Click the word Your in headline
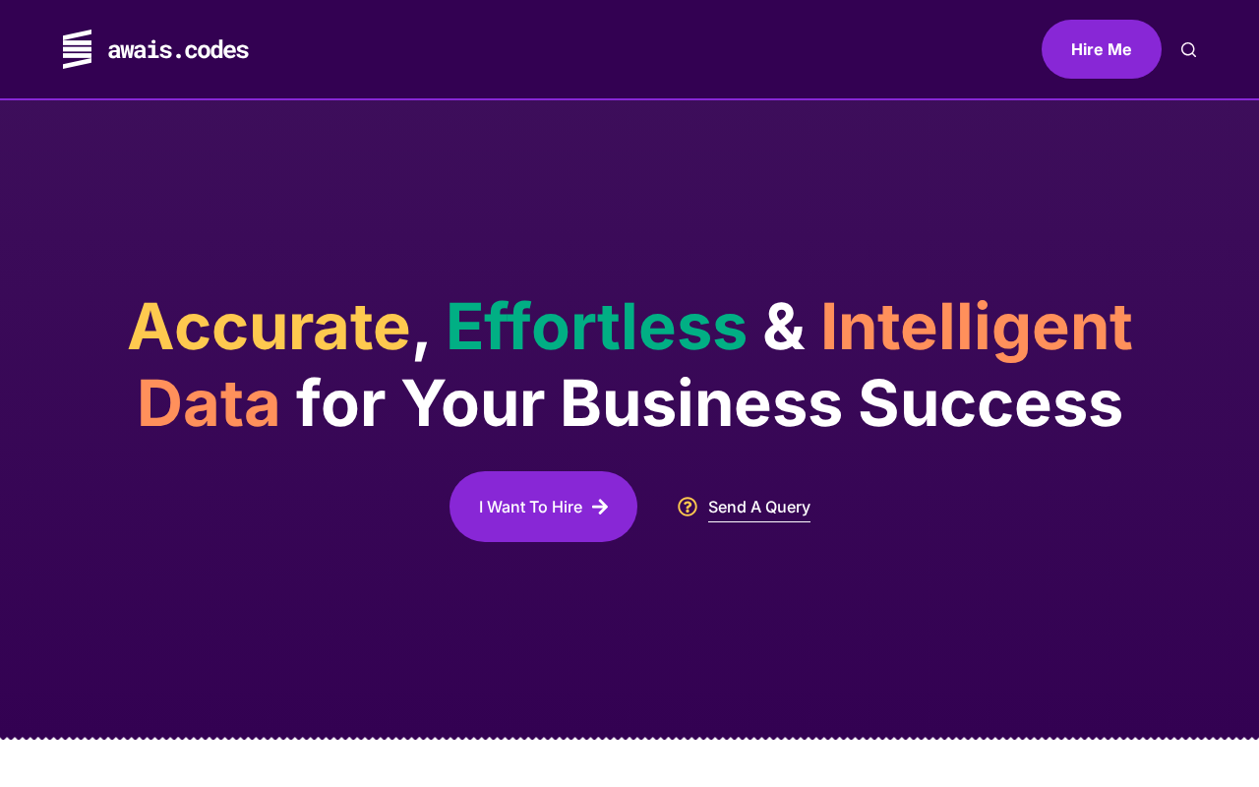1259x787 pixels. coord(473,405)
